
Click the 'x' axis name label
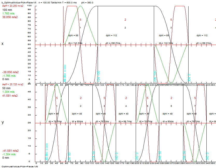(x=3, y=44)
